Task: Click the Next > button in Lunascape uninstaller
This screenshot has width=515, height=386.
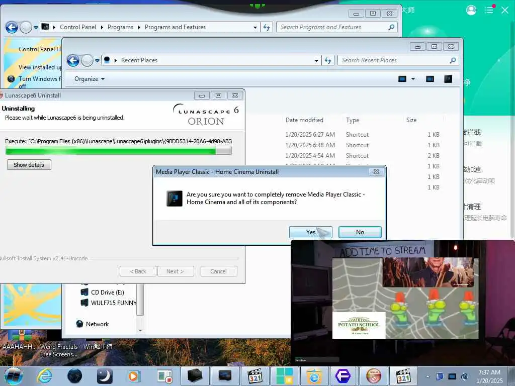Action: 176,271
